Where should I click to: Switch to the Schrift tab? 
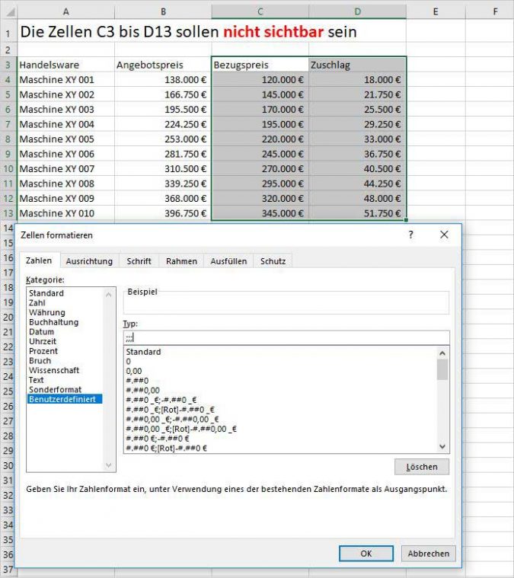[x=139, y=261]
